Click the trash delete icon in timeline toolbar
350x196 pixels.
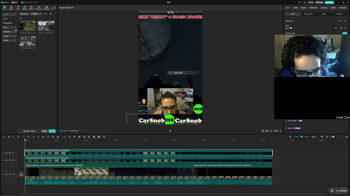pyautogui.click(x=43, y=137)
